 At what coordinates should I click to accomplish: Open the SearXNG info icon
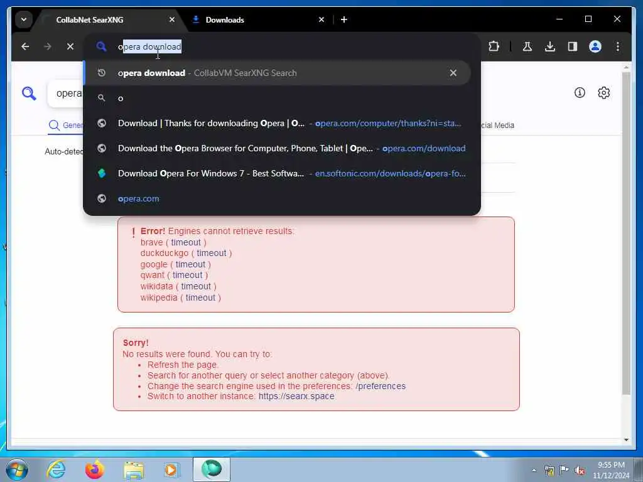coord(580,93)
